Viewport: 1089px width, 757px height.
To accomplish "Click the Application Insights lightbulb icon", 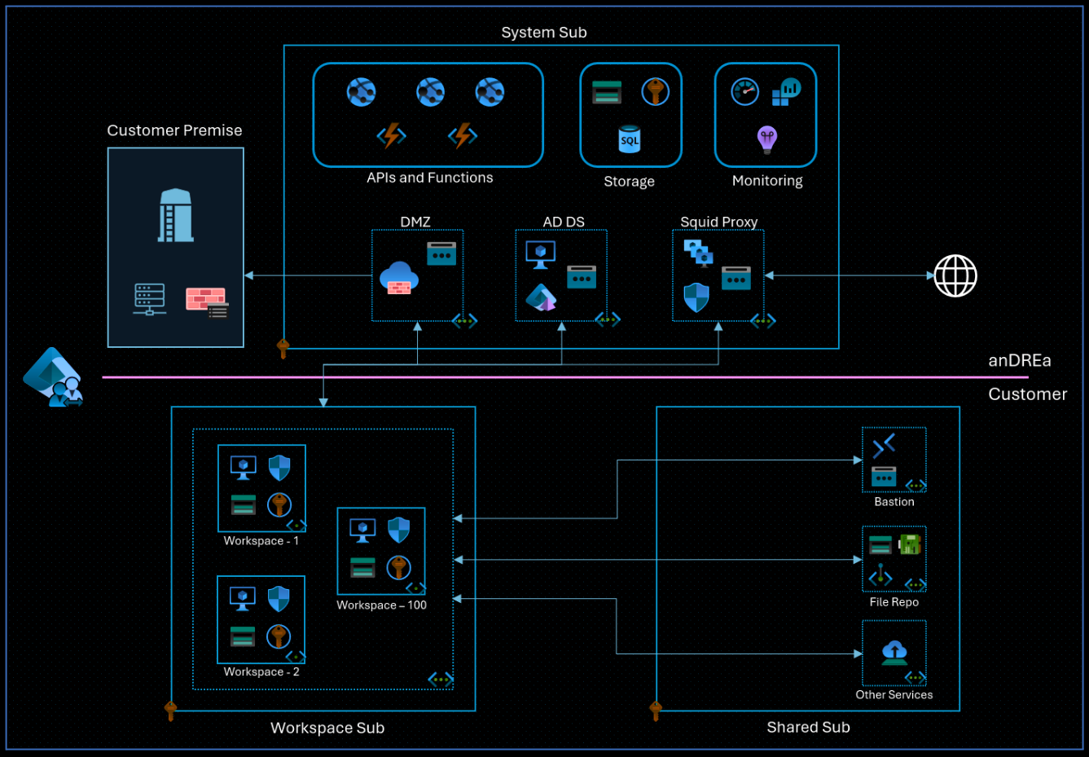I will click(767, 139).
